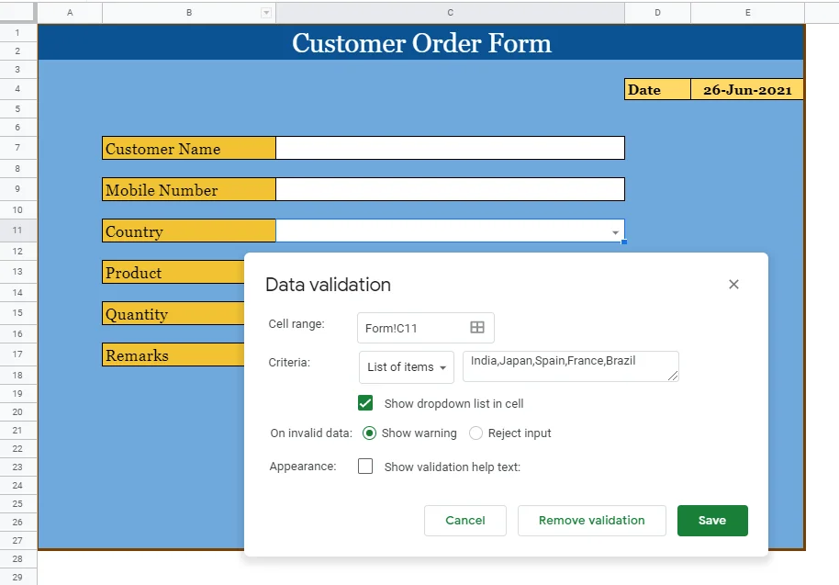Select column E header
The image size is (839, 585).
click(x=747, y=13)
